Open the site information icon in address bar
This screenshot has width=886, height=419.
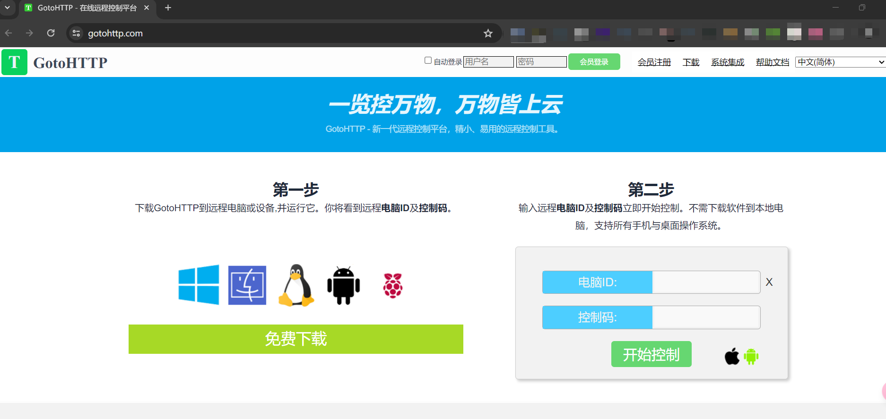(x=76, y=33)
